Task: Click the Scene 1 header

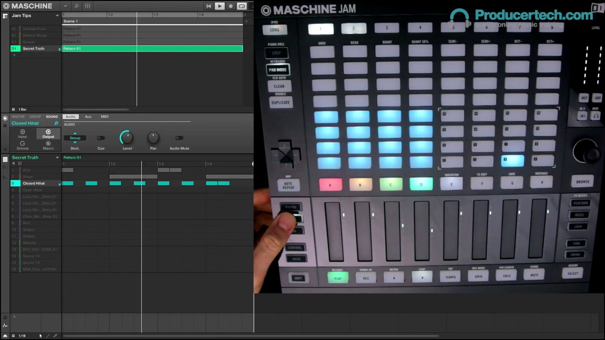Action: click(x=153, y=21)
